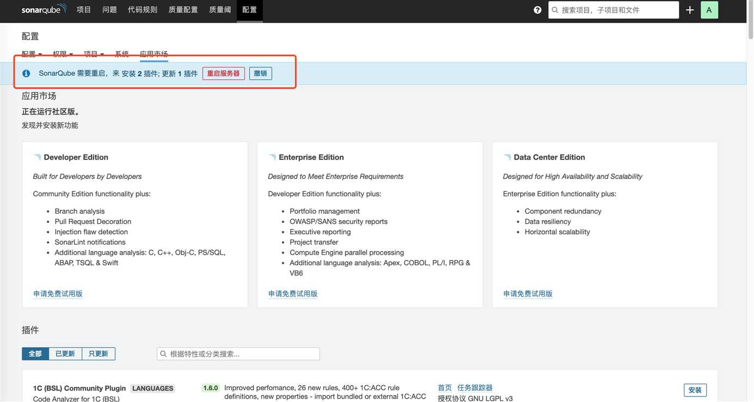Click the info icon in restart notice
The image size is (754, 402).
click(26, 73)
